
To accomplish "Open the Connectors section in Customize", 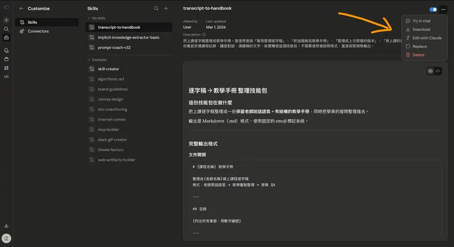I will point(47,31).
